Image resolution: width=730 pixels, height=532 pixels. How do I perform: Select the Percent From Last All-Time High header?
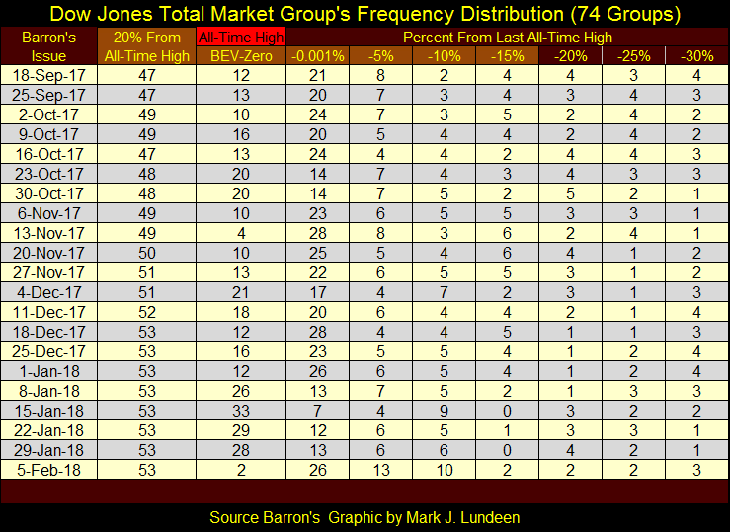[x=507, y=38]
